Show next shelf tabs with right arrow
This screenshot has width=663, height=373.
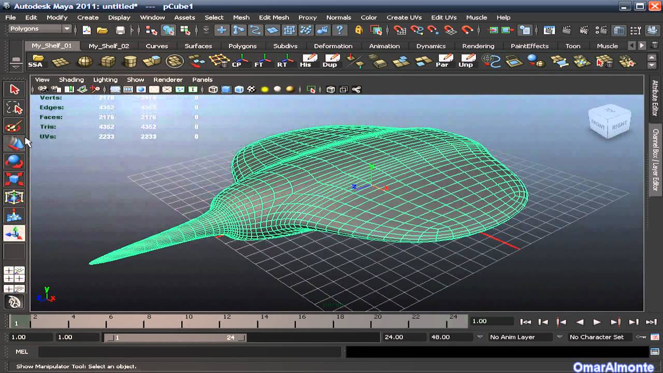coord(642,46)
